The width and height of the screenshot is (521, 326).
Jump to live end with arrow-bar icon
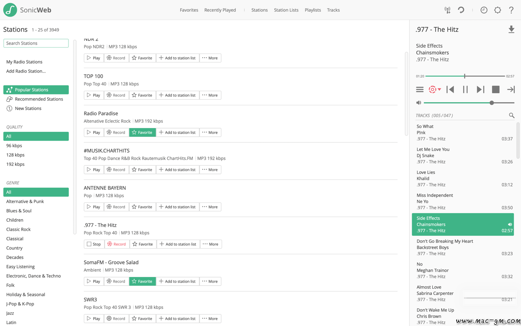pos(511,90)
